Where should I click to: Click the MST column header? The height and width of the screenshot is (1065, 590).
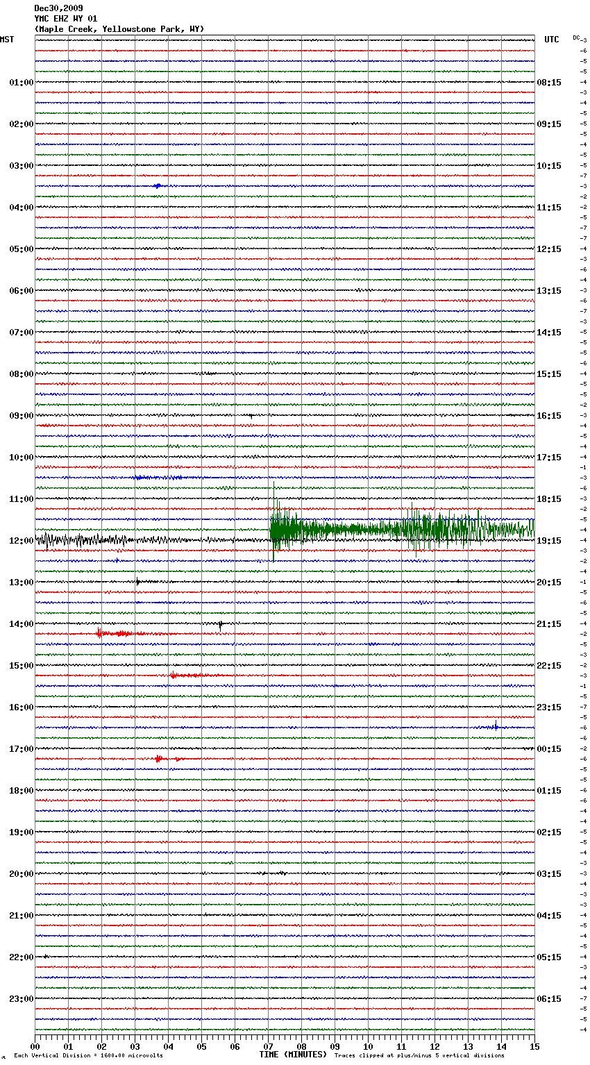click(x=7, y=40)
